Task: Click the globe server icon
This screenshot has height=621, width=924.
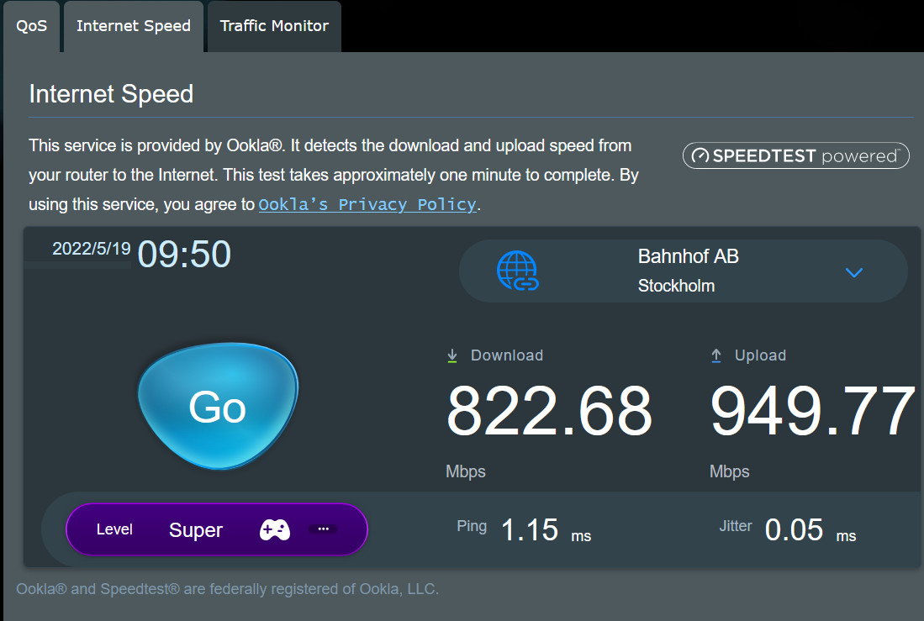Action: pyautogui.click(x=517, y=271)
